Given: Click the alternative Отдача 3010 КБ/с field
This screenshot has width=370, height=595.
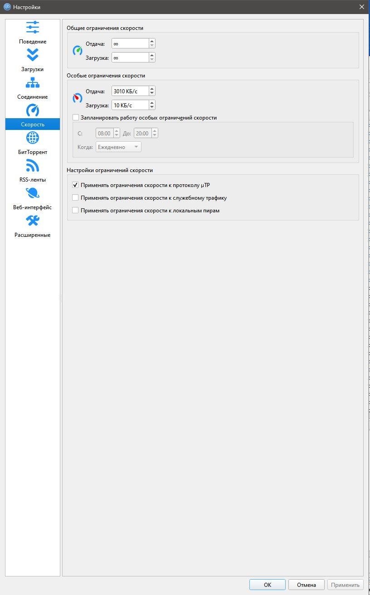Looking at the screenshot, I should 130,91.
